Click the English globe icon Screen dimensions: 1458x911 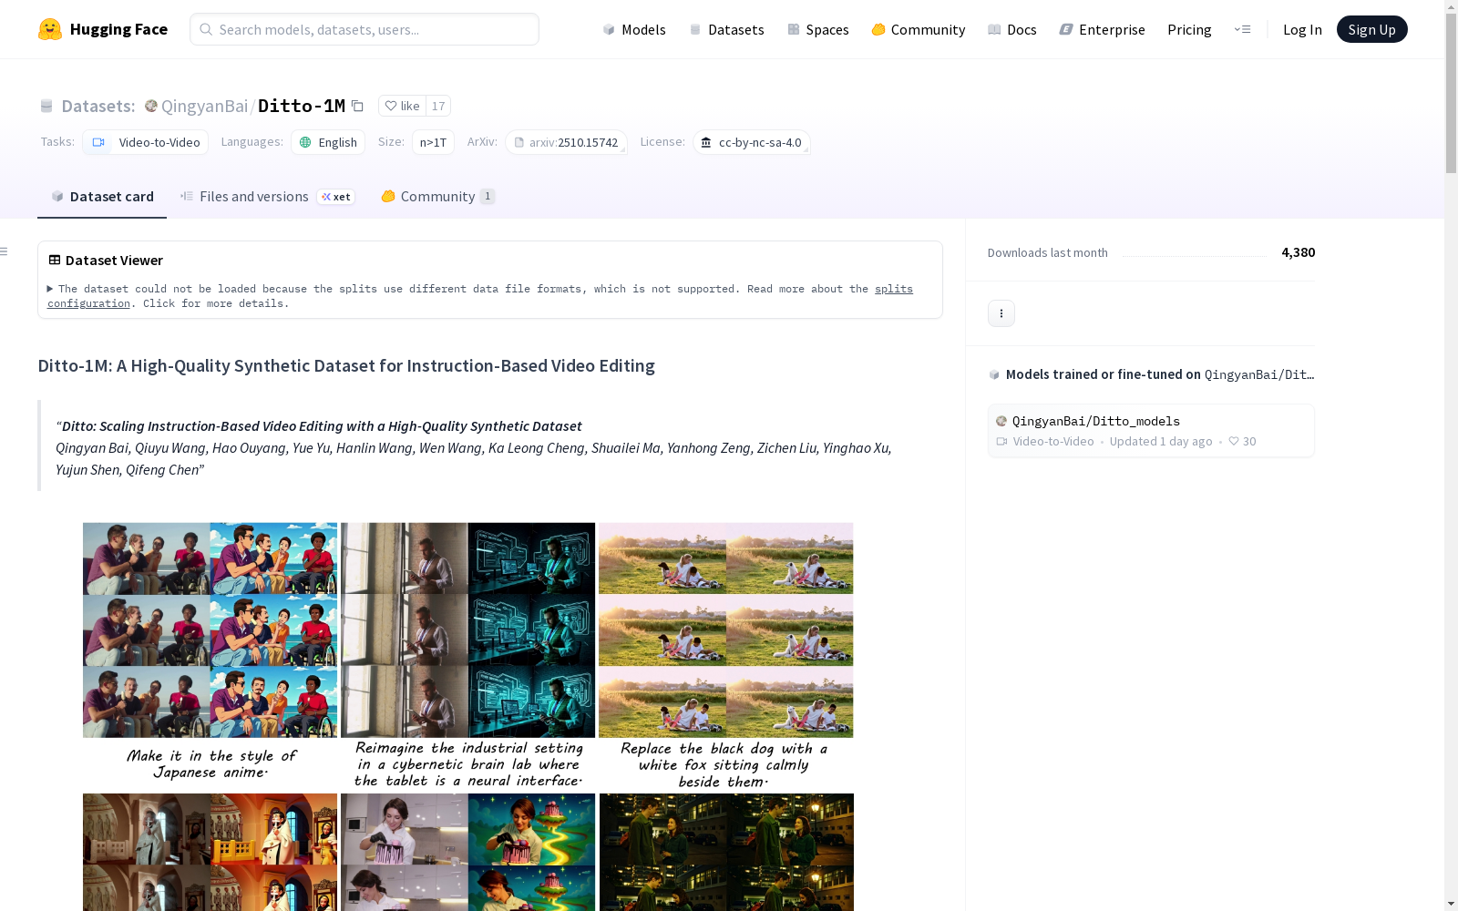point(305,142)
